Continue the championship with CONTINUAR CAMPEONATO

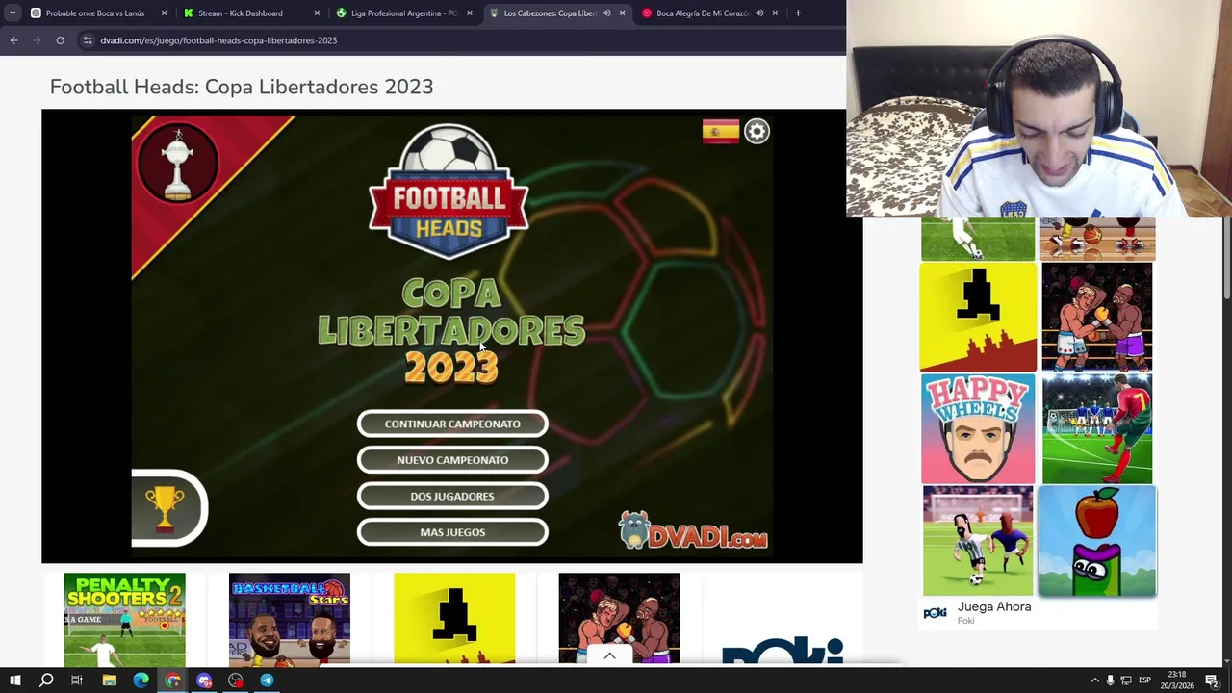[x=452, y=423]
